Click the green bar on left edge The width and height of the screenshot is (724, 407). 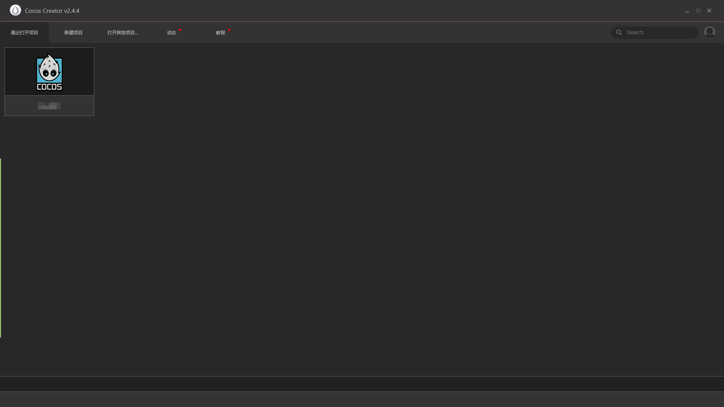tap(0, 248)
